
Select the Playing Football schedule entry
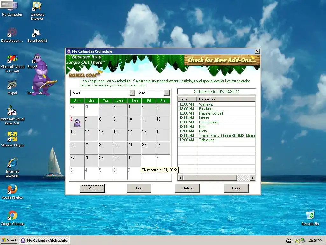217,113
